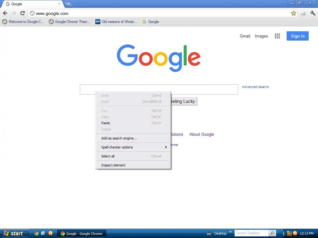Open Advanced search link
Viewport: 318px width, 238px height.
[x=255, y=87]
